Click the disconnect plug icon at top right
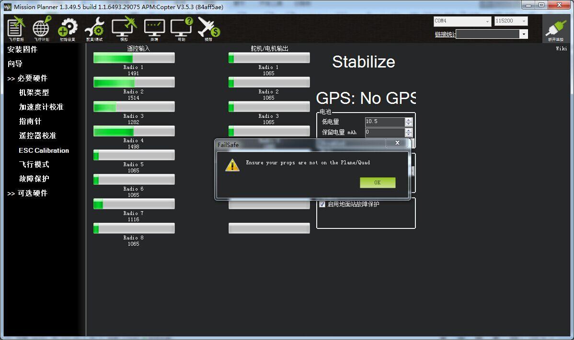The image size is (574, 340). (x=556, y=30)
